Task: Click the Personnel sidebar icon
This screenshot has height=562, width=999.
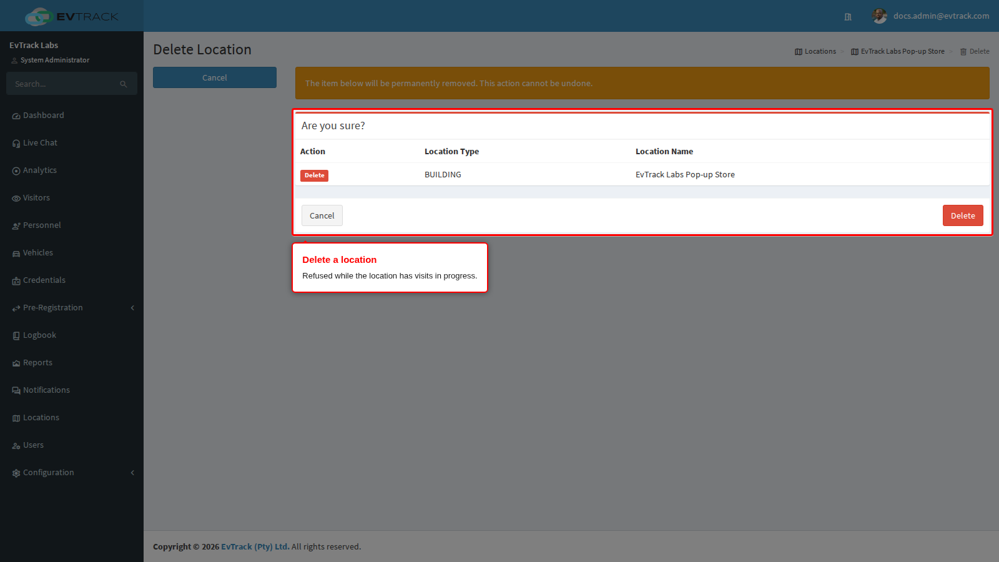Action: [16, 226]
